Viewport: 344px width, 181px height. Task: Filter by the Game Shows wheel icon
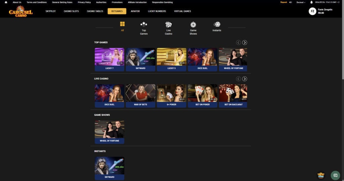coord(193,25)
